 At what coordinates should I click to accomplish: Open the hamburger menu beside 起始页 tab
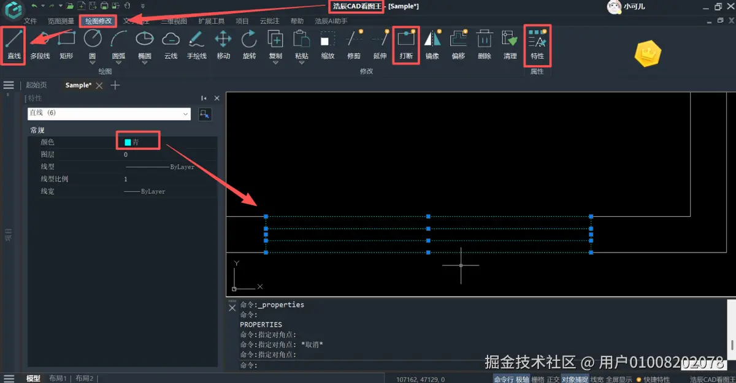click(9, 85)
